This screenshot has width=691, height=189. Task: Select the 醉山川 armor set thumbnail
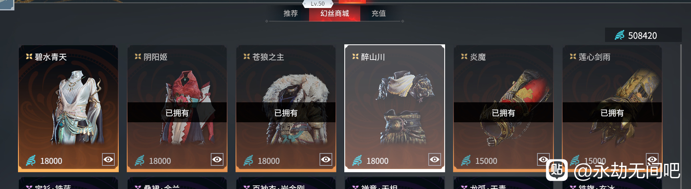pos(405,108)
